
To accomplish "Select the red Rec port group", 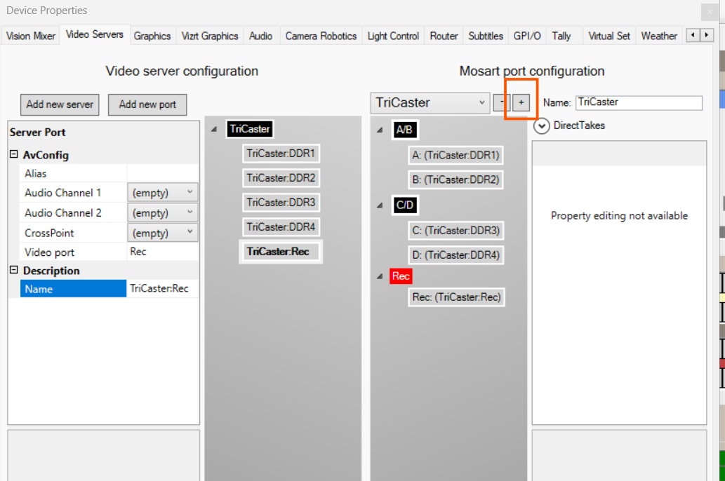I will click(401, 276).
